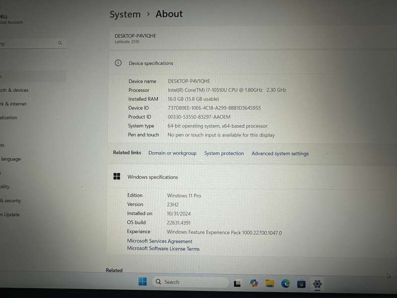The width and height of the screenshot is (397, 298).
Task: Click Device name value in specifications list
Action: coord(189,81)
